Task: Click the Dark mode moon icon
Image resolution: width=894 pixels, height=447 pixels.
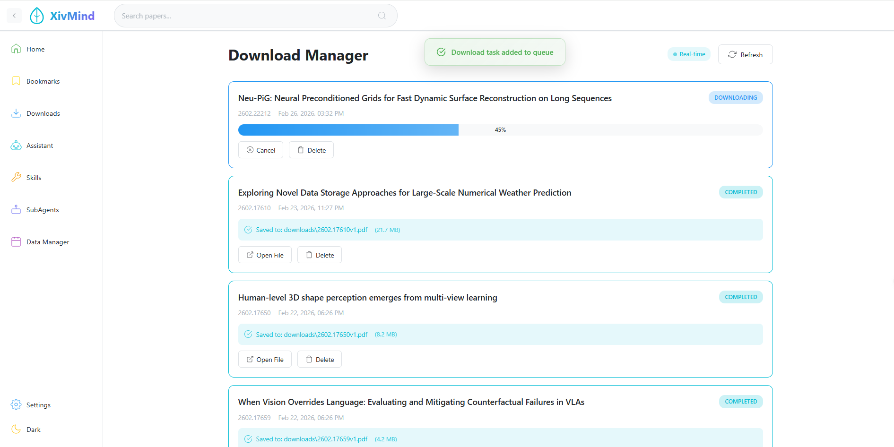Action: (16, 429)
